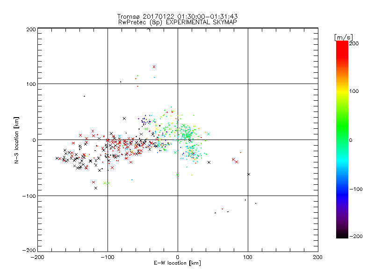Select the colorbar label '-100' beside blue
This screenshot has height=280, width=374.
[356, 189]
